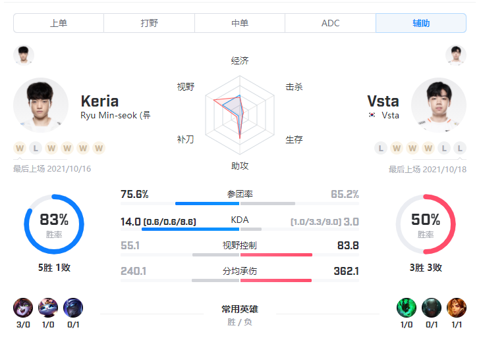This screenshot has width=481, height=338.
Task: Click Vsta's Thresh champion icon with 1/0
Action: tap(407, 308)
